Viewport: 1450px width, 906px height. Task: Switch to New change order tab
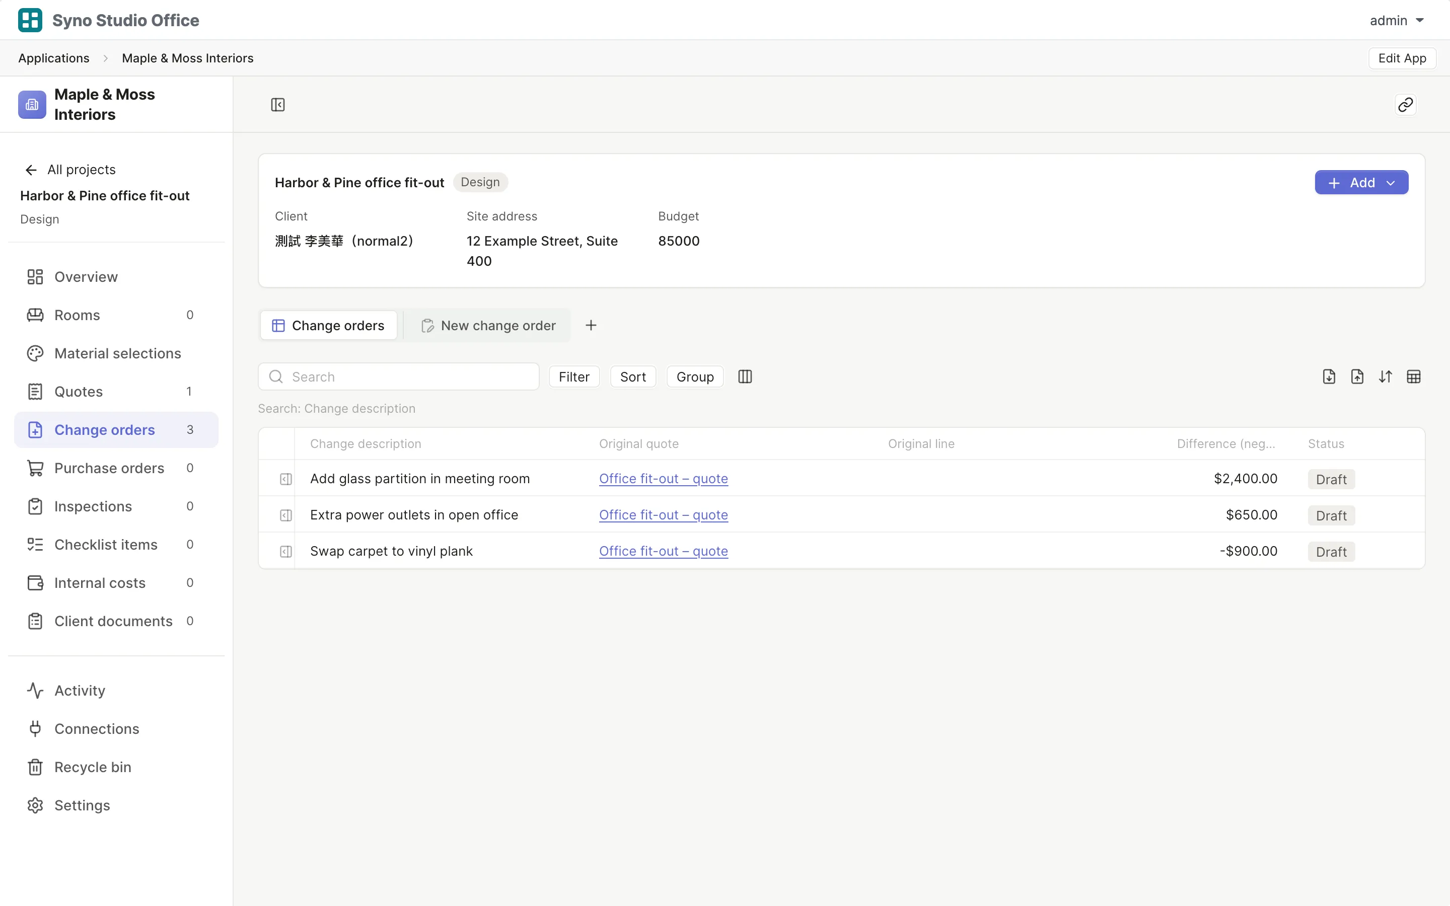click(488, 325)
